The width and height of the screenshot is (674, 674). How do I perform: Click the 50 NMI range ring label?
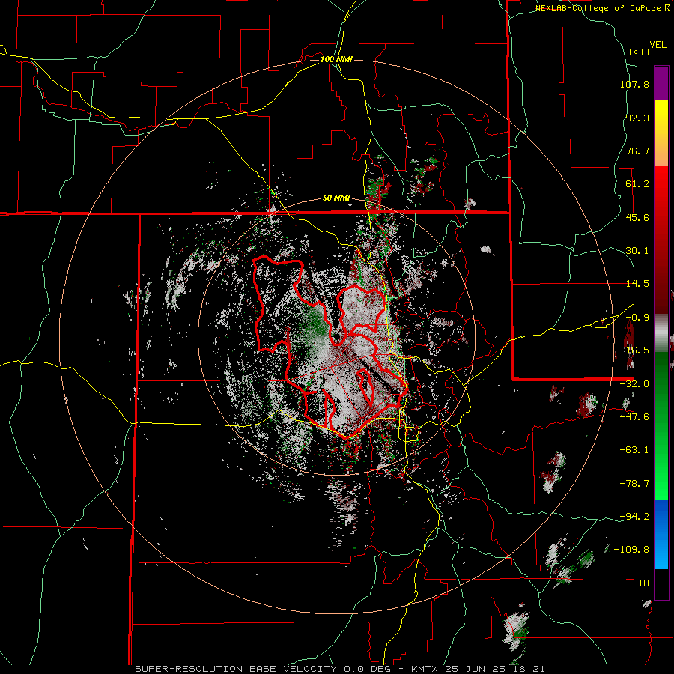(336, 198)
